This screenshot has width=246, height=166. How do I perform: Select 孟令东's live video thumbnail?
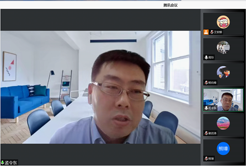(x=223, y=100)
